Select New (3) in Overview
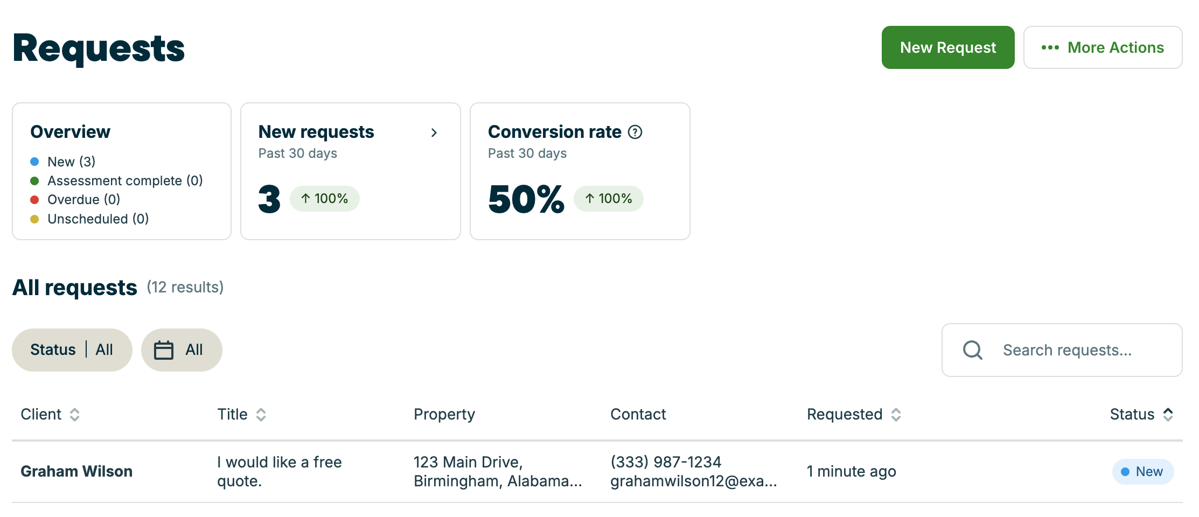Viewport: 1199px width, 517px height. point(63,162)
